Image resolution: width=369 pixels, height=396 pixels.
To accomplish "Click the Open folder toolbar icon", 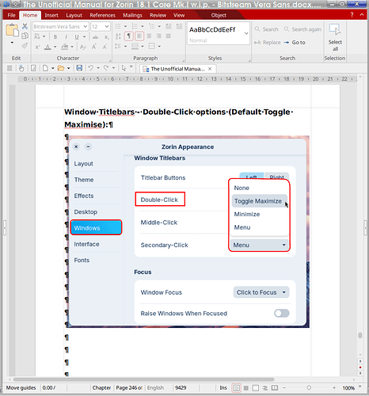I will pyautogui.click(x=61, y=68).
